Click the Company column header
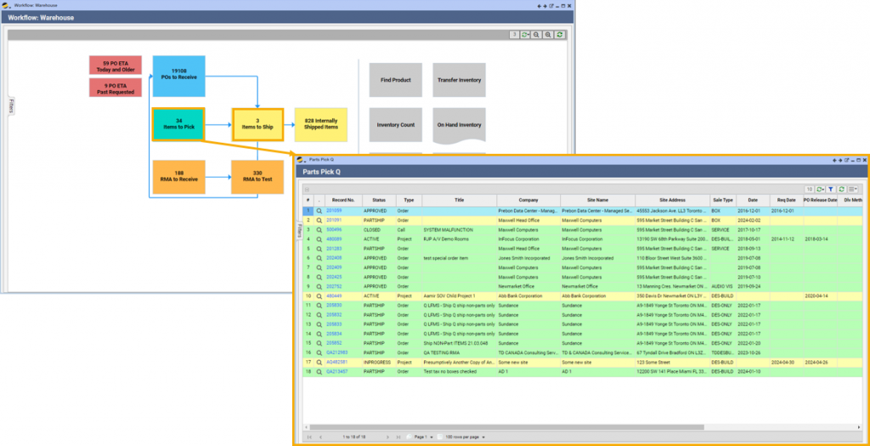This screenshot has height=446, width=870. coord(528,200)
